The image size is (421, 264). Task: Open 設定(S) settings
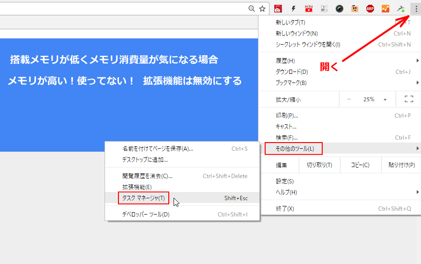point(339,181)
